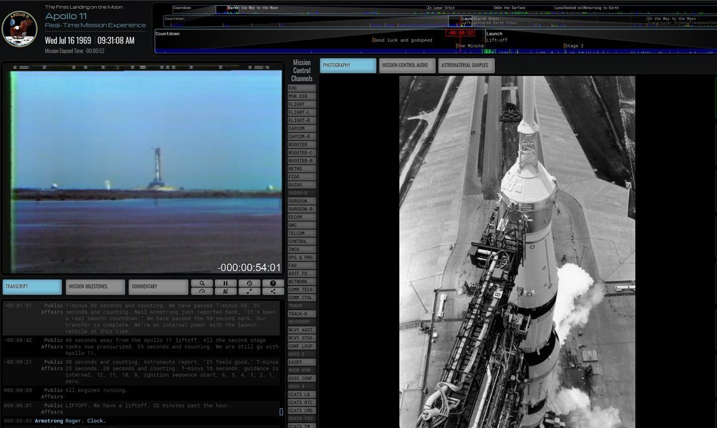Select the BOOSTER-R channel

(302, 160)
